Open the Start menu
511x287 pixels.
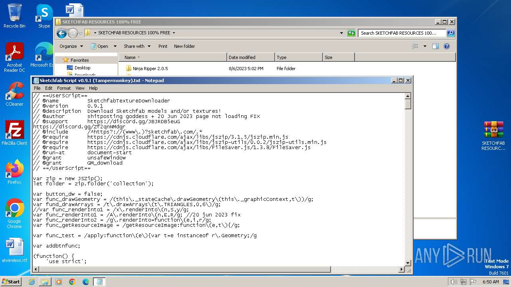tap(11, 282)
